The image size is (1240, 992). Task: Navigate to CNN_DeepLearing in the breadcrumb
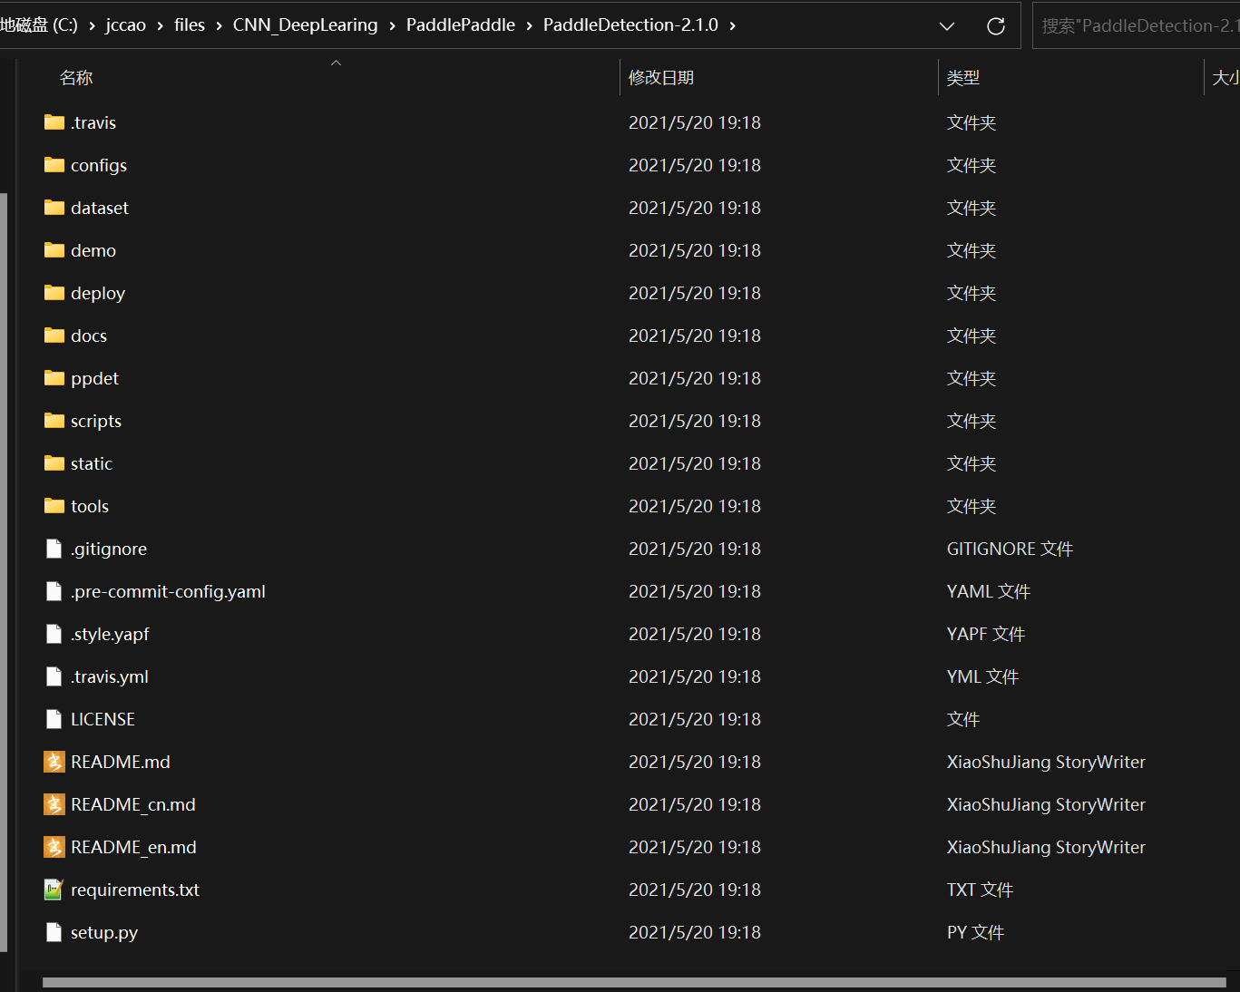[x=306, y=25]
